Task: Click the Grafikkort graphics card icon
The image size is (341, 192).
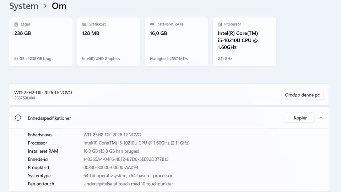Action: 84,24
